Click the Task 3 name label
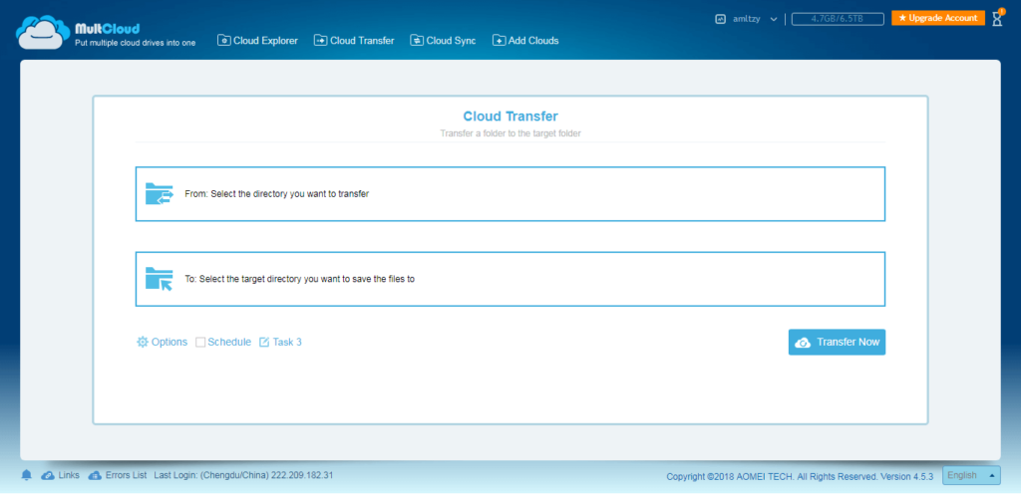Screen dimensions: 1021x494 pyautogui.click(x=287, y=342)
